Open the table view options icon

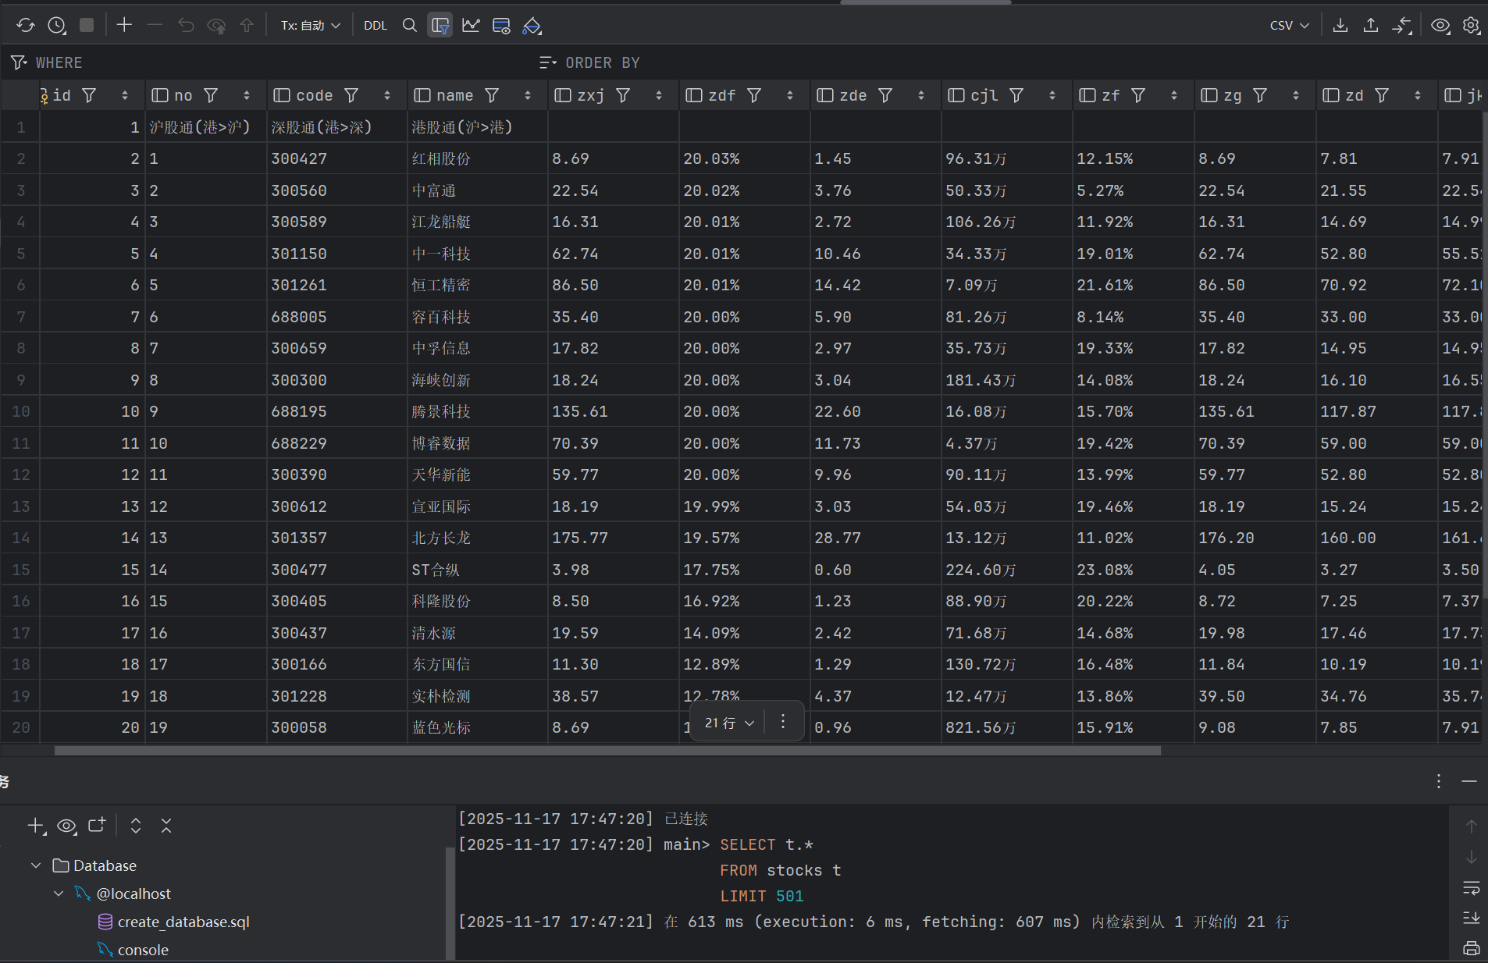pyautogui.click(x=501, y=26)
